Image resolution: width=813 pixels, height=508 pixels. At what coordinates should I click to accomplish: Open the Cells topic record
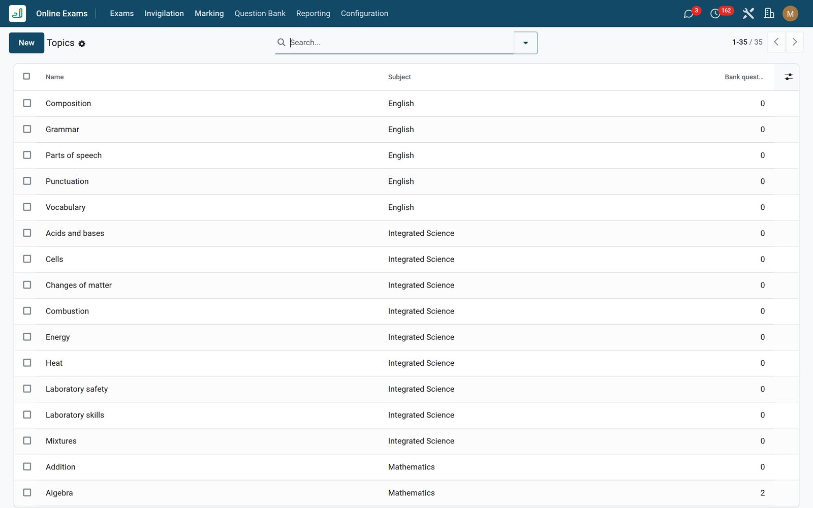54,259
